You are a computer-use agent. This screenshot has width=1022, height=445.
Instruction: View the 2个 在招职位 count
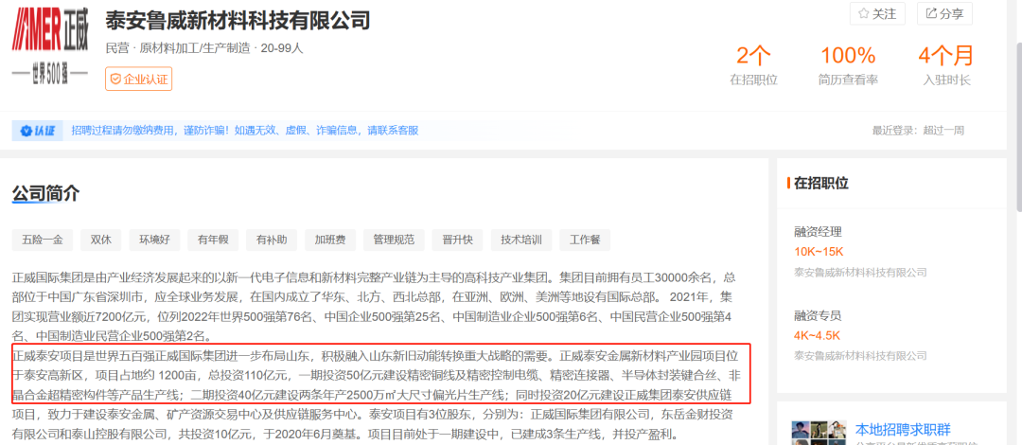[753, 65]
